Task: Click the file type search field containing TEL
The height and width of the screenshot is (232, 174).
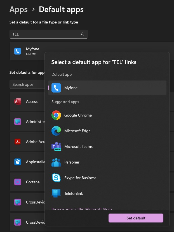Action: [x=49, y=34]
